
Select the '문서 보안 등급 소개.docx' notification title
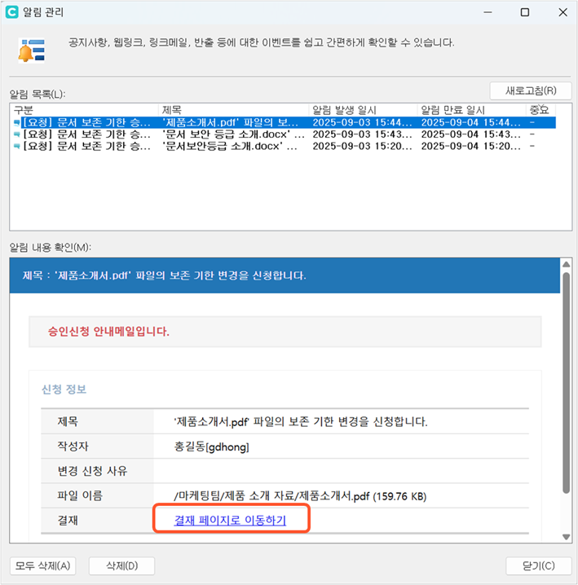pos(234,134)
